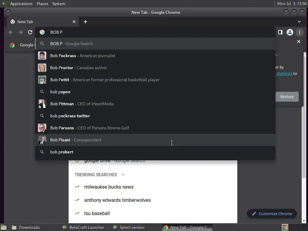Click the Google G icon in address bar
Image resolution: width=308 pixels, height=231 pixels.
pyautogui.click(x=42, y=32)
